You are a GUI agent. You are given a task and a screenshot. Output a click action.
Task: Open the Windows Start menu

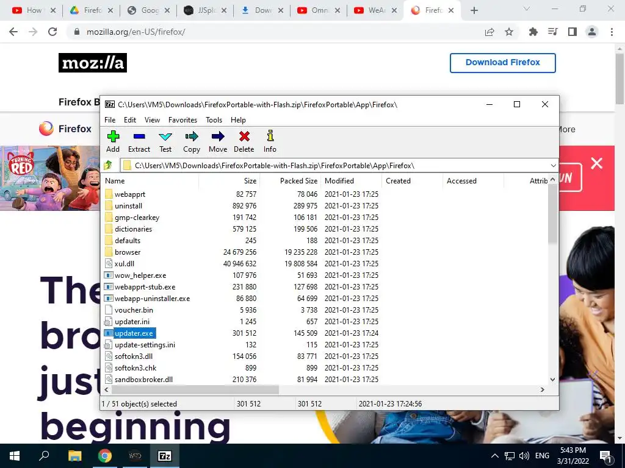point(15,456)
